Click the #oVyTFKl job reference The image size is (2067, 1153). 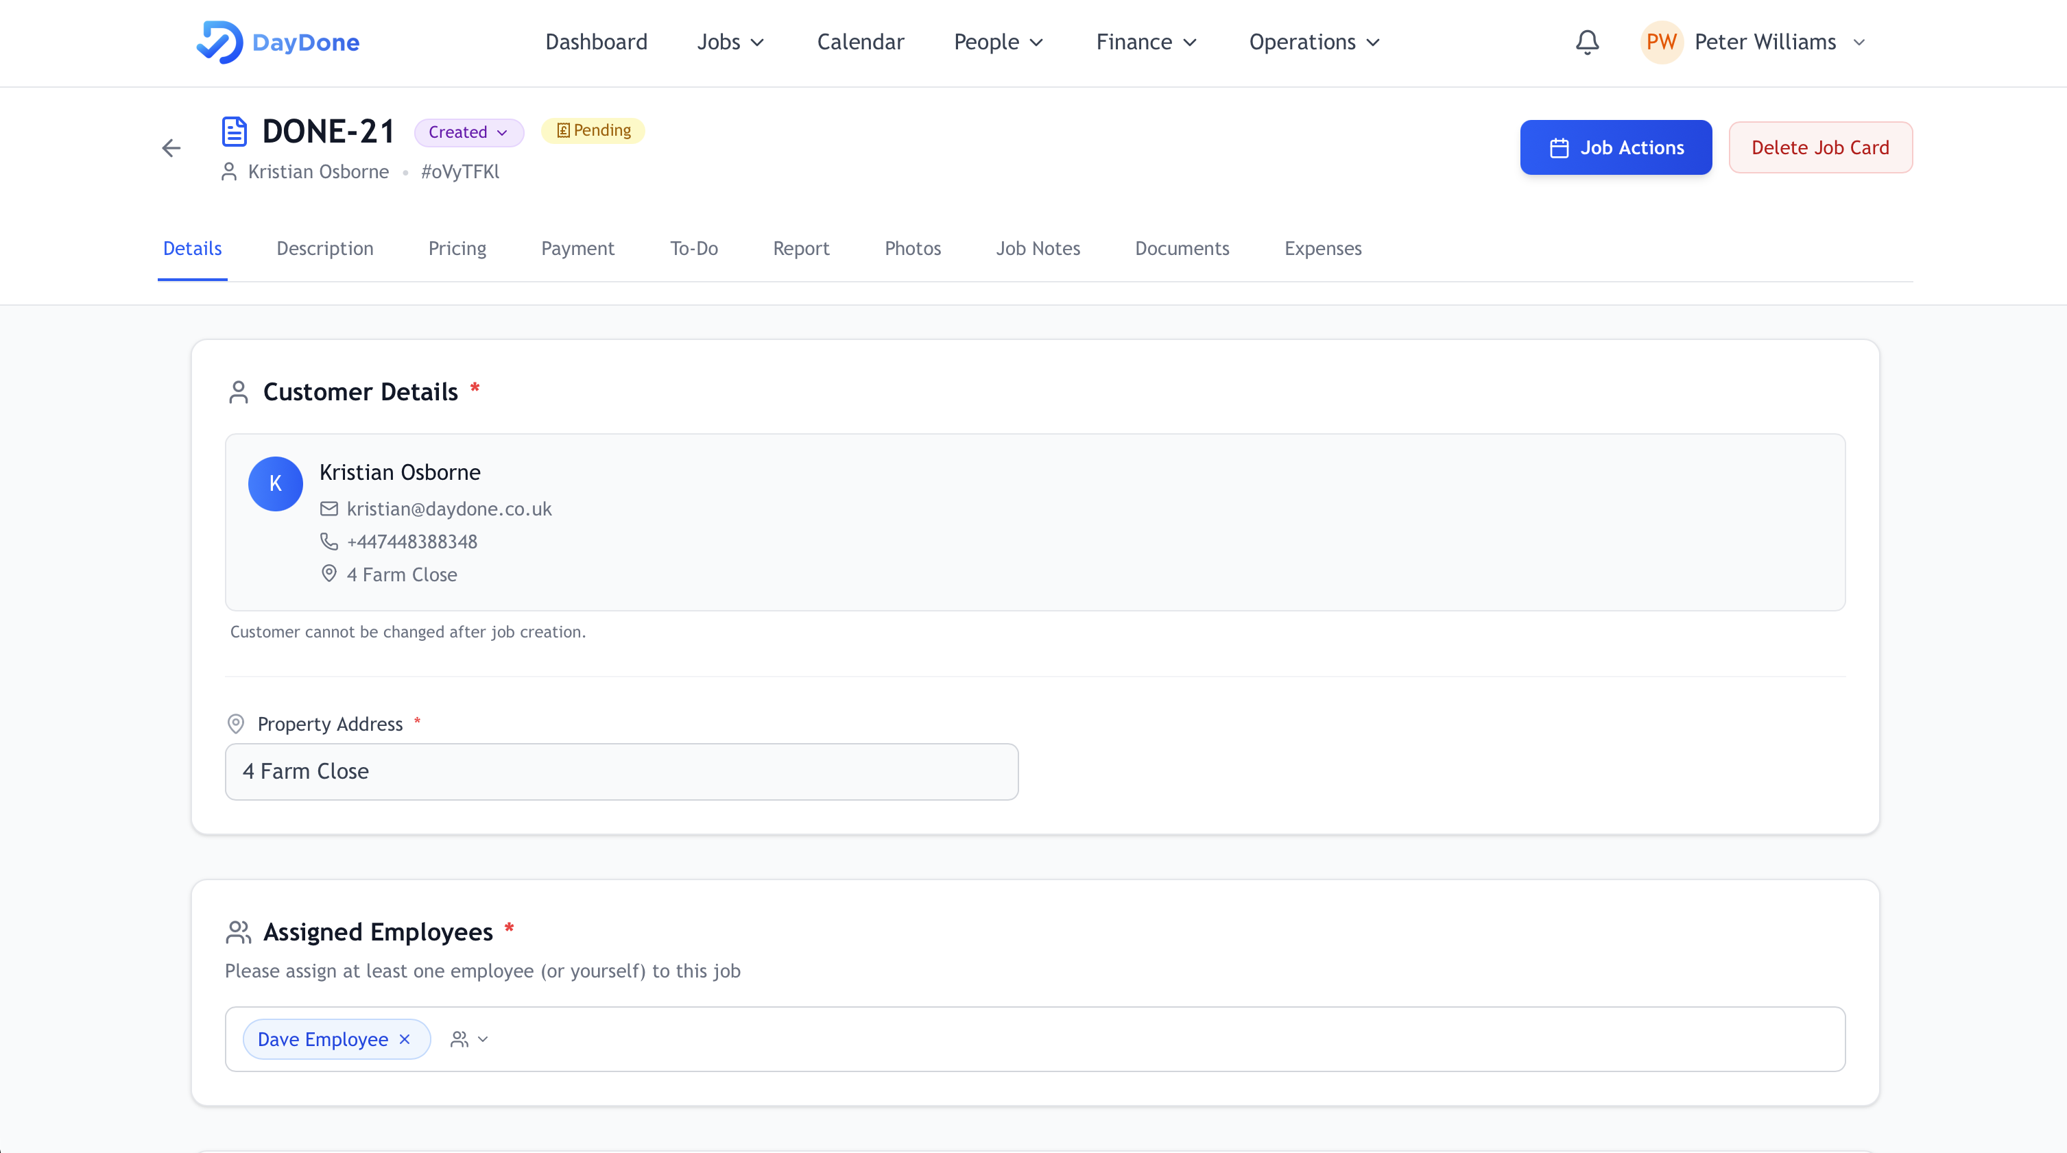click(459, 171)
